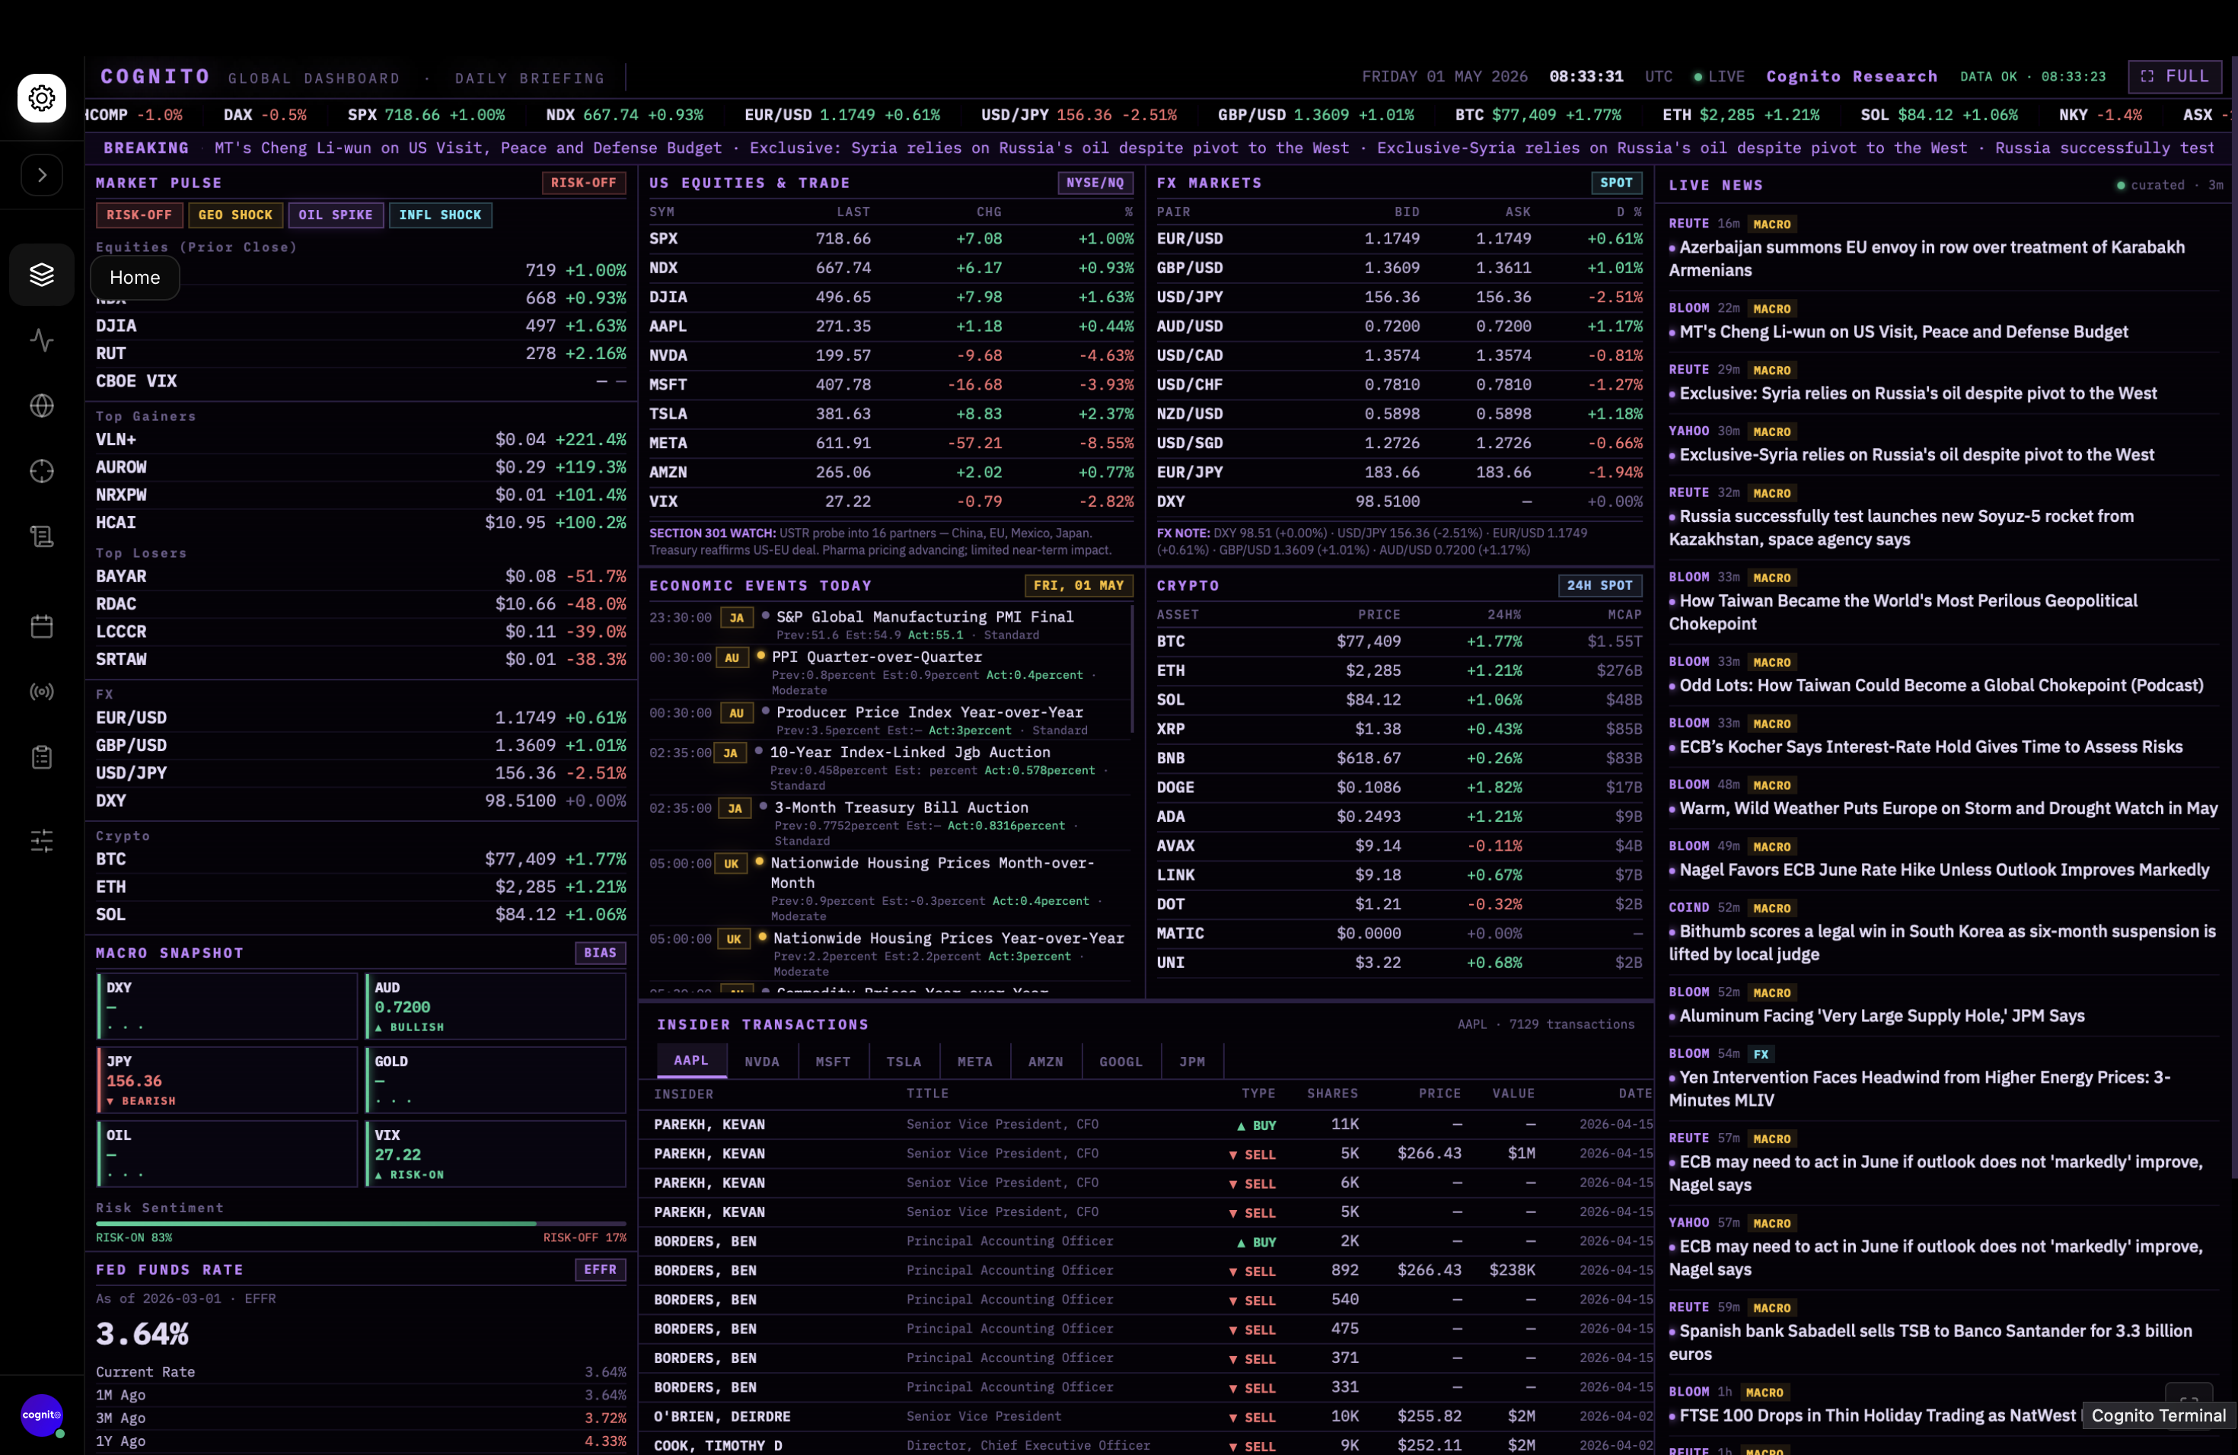Click the Cognito avatar at sidebar bottom
The height and width of the screenshot is (1455, 2238).
41,1415
